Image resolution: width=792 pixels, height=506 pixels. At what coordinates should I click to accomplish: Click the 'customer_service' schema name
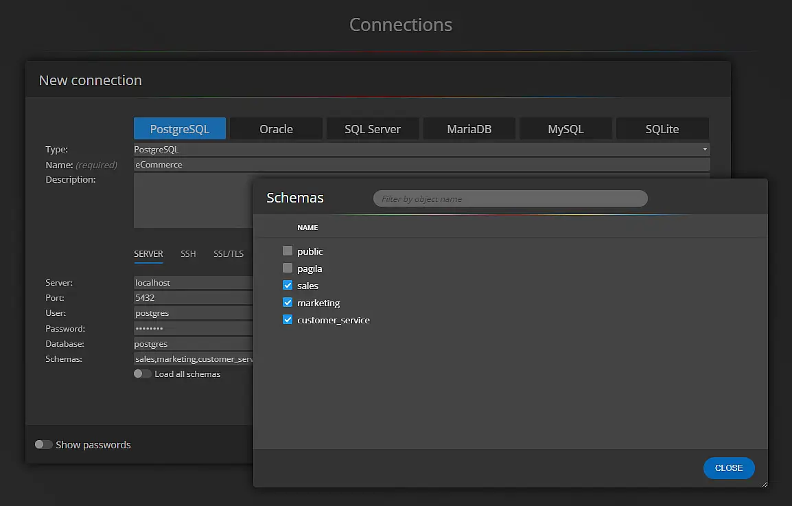coord(334,320)
